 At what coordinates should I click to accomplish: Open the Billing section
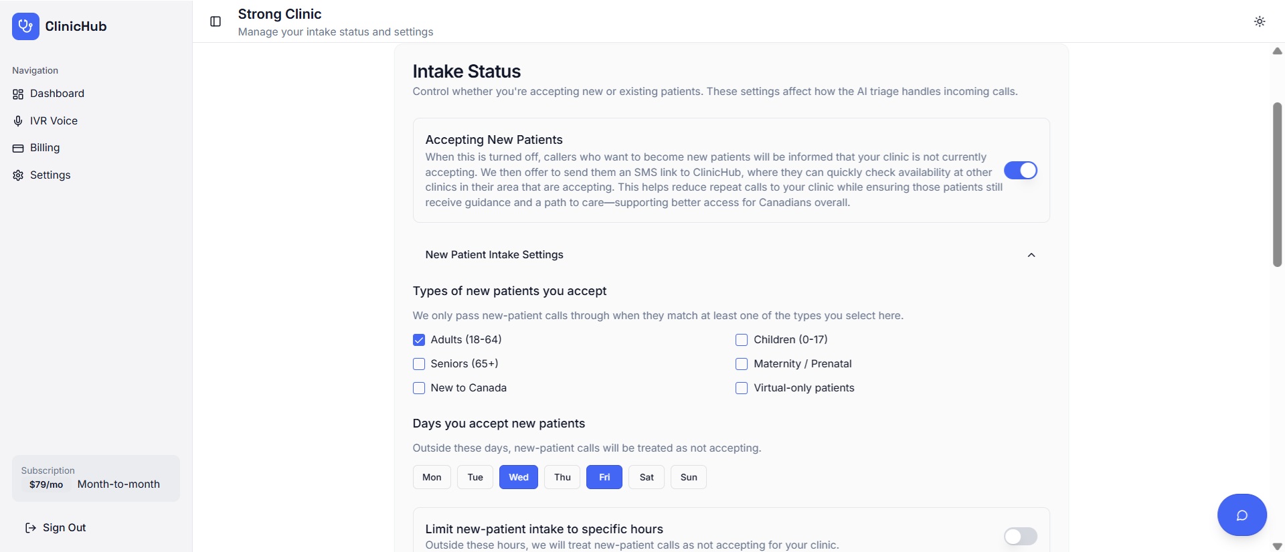pos(45,148)
